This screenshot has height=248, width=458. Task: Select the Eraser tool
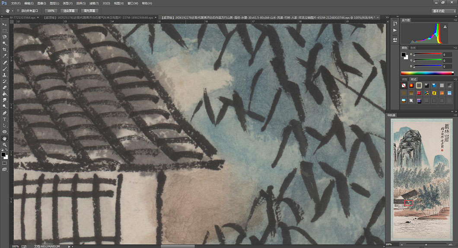coord(4,87)
